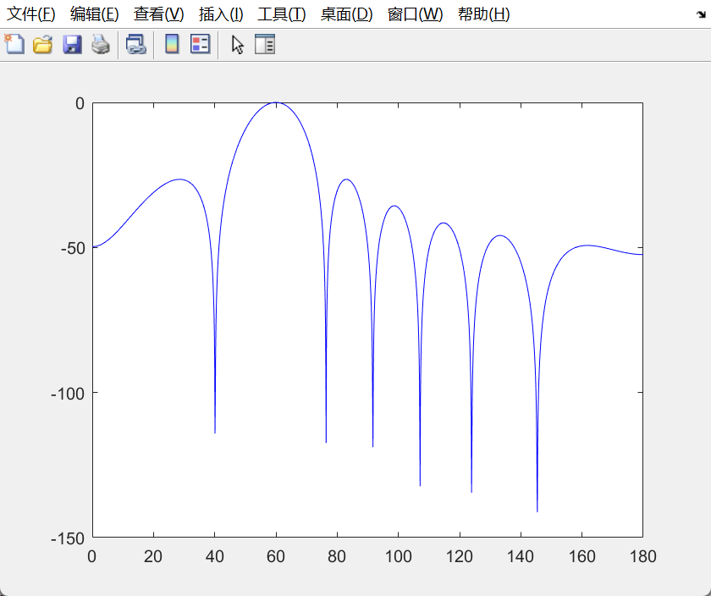The image size is (711, 596).
Task: Open the 编辑(E) menu
Action: pos(94,14)
